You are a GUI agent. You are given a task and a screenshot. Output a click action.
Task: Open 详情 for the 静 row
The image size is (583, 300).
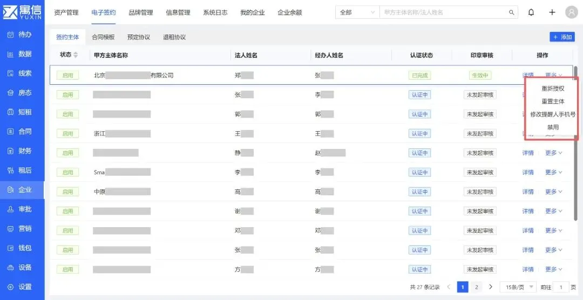(x=528, y=153)
